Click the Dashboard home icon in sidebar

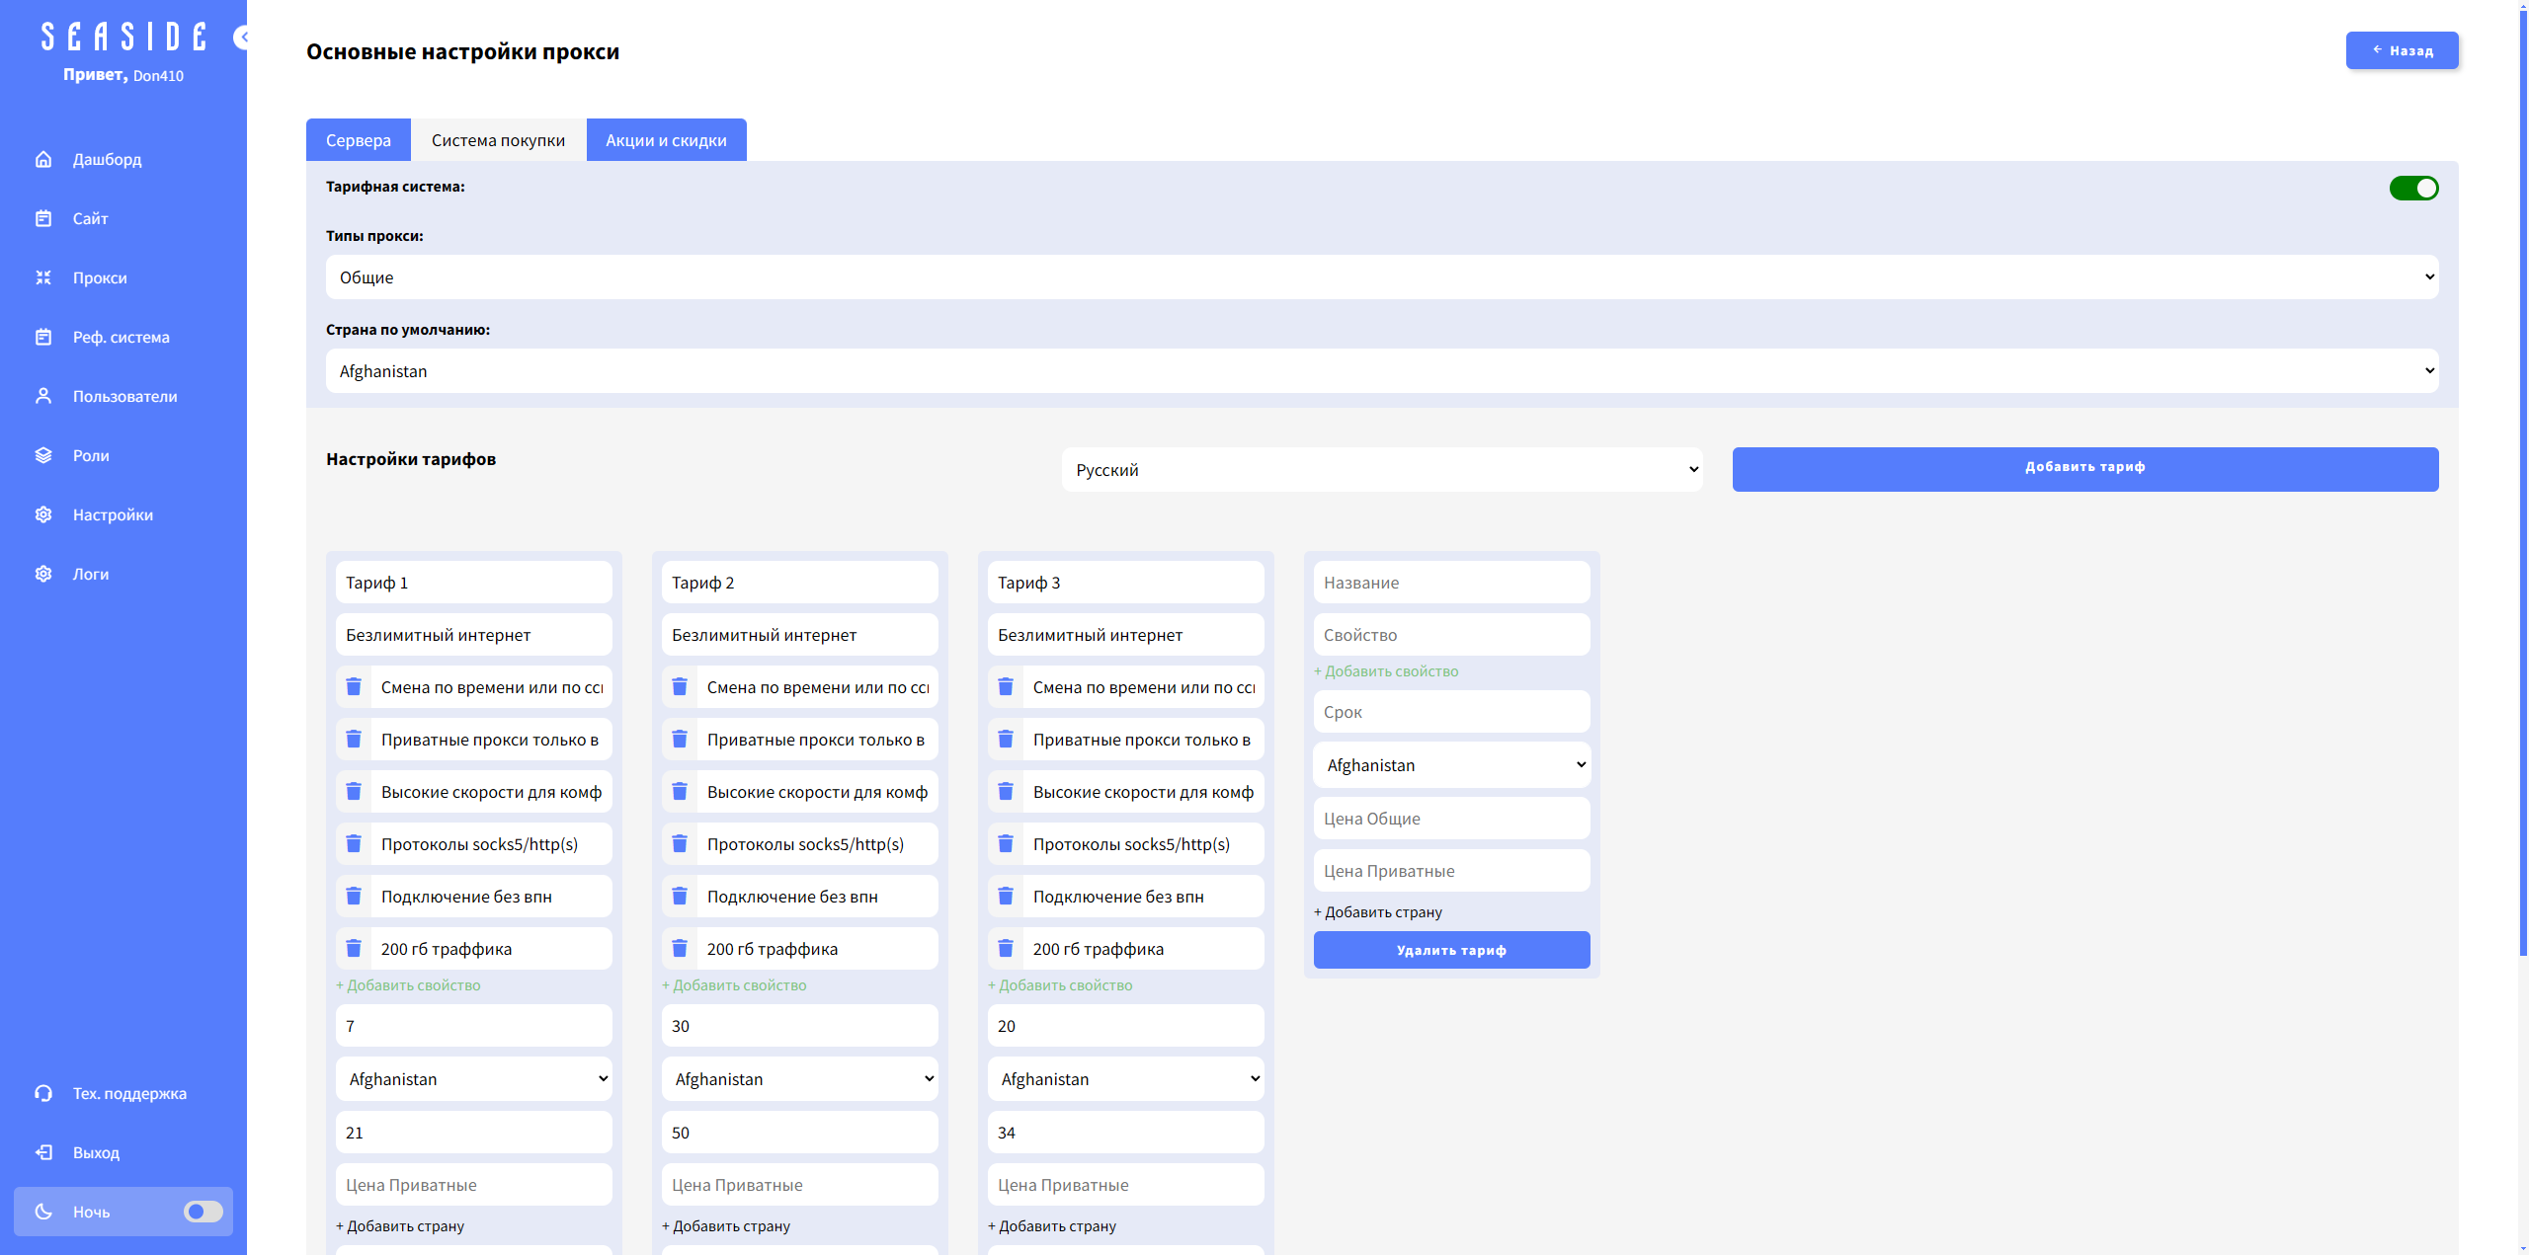pyautogui.click(x=43, y=159)
